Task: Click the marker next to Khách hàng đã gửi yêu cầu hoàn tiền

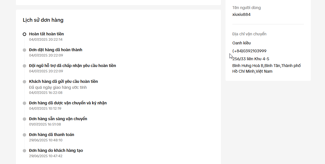Action: (24, 82)
